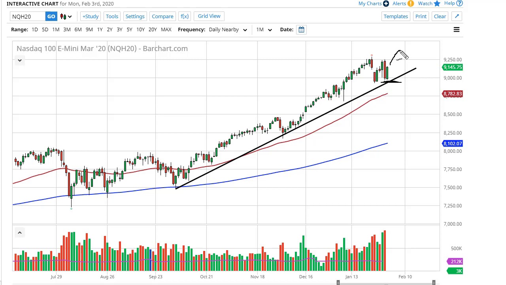This screenshot has height=285, width=506.
Task: Click the pop-out expand chart arrow icon
Action: 457,16
